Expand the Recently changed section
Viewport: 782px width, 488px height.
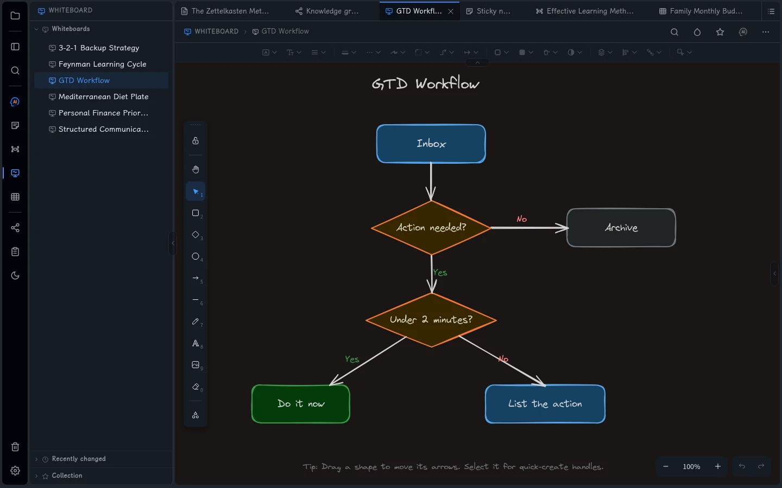36,459
